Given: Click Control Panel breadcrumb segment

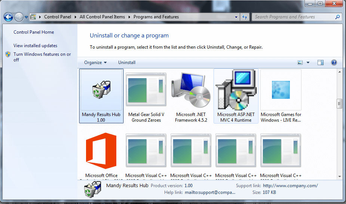Looking at the screenshot, I should coord(58,17).
